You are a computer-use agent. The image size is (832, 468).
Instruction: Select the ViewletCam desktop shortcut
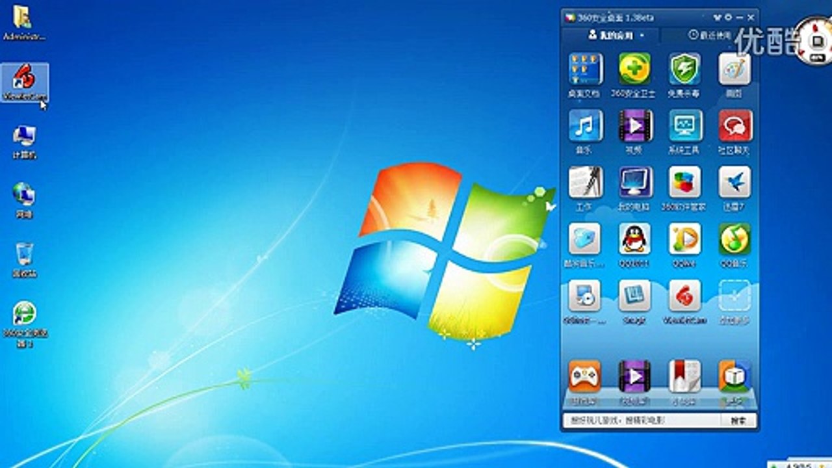tap(25, 83)
